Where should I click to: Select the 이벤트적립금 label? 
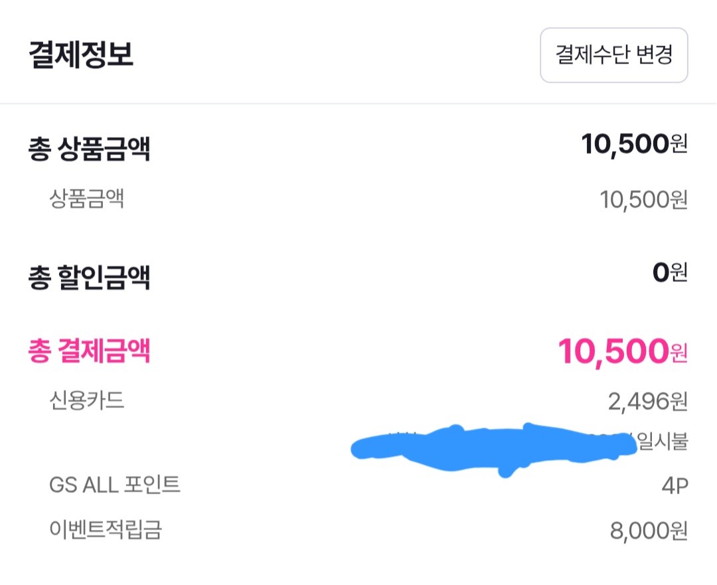pyautogui.click(x=105, y=530)
